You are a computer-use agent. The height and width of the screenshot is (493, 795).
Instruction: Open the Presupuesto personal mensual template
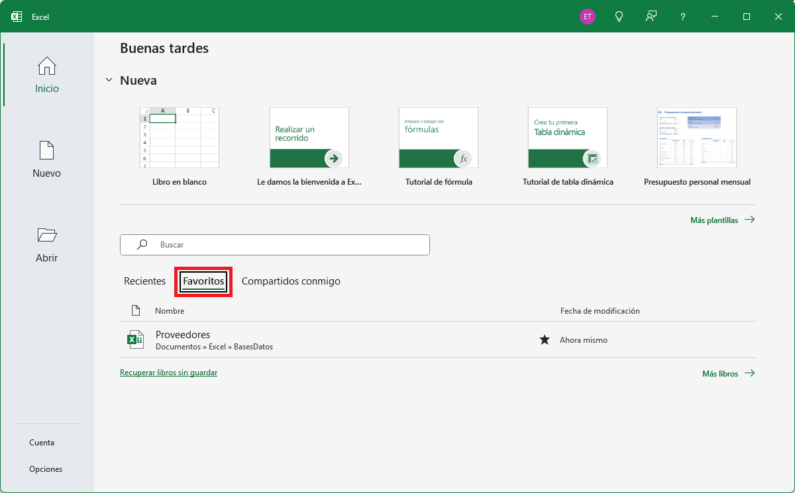click(x=697, y=147)
